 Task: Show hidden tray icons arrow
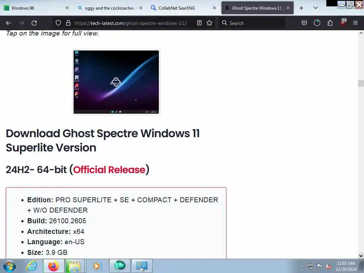coord(302,266)
